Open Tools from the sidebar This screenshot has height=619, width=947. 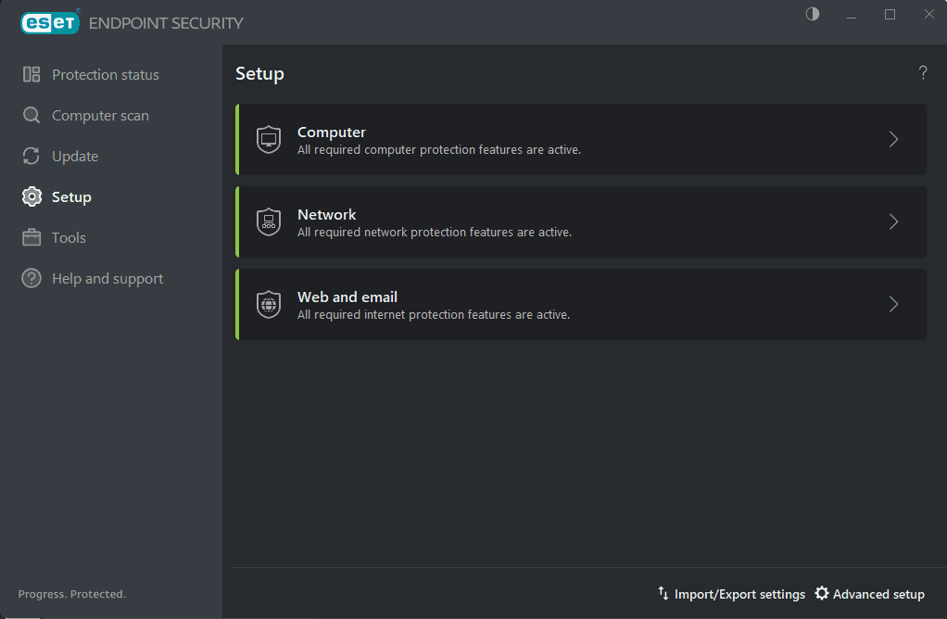click(69, 238)
